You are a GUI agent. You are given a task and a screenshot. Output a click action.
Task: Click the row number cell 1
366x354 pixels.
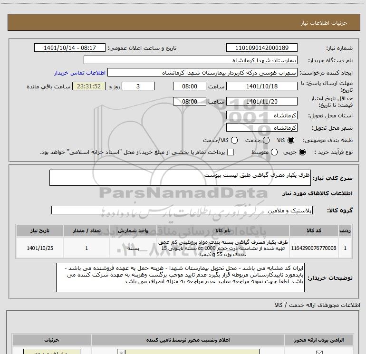(x=345, y=248)
